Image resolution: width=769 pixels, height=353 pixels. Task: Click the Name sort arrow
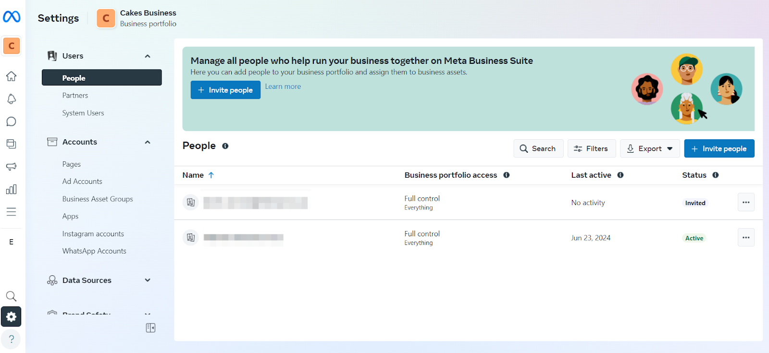coord(211,175)
